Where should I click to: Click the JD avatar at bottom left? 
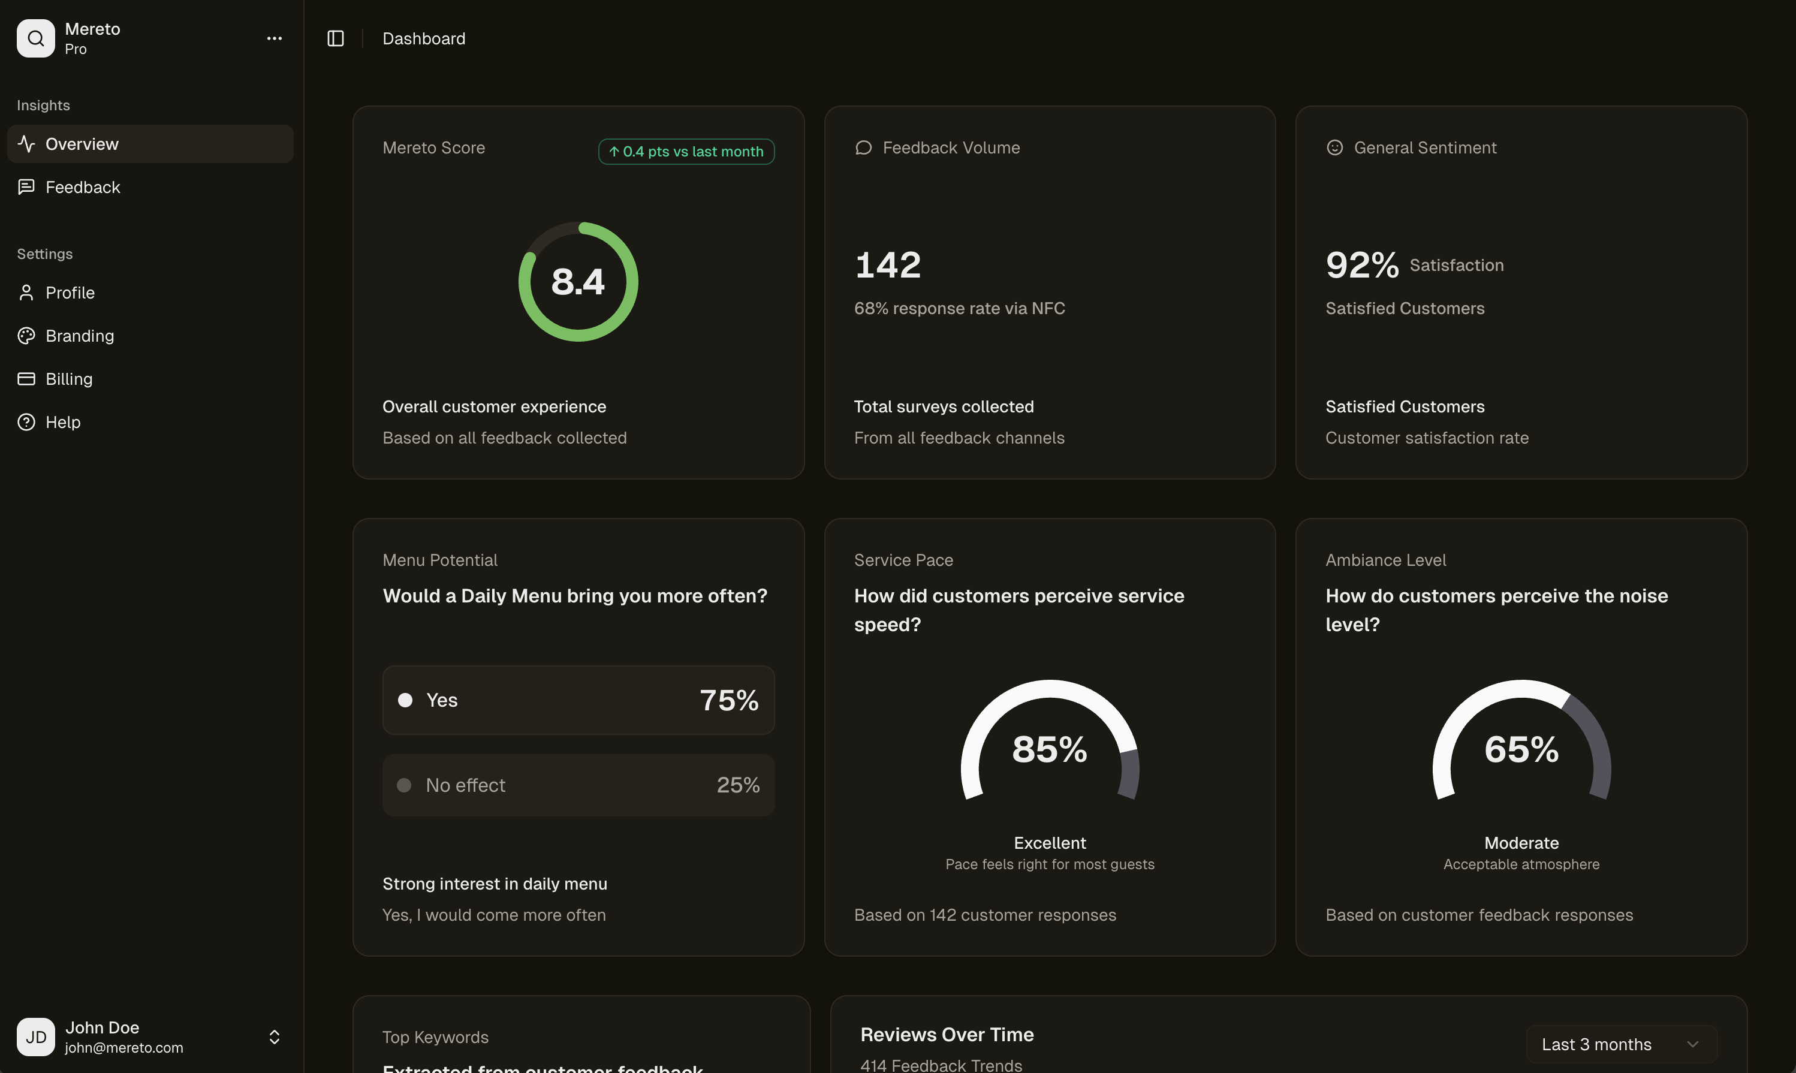[x=35, y=1037]
